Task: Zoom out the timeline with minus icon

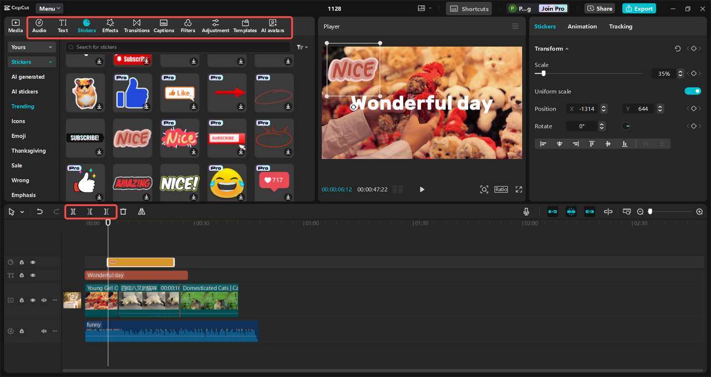Action: click(x=640, y=212)
